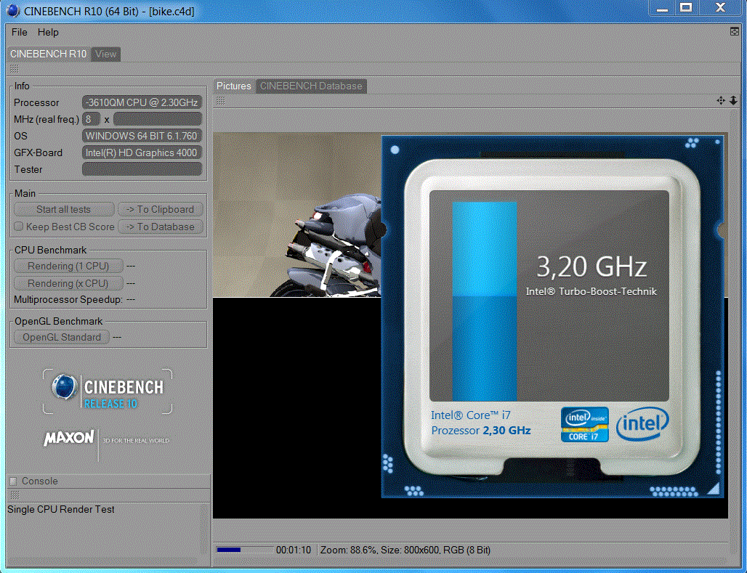This screenshot has width=747, height=573.
Task: Click the empty MHz frequency field
Action: [x=158, y=119]
